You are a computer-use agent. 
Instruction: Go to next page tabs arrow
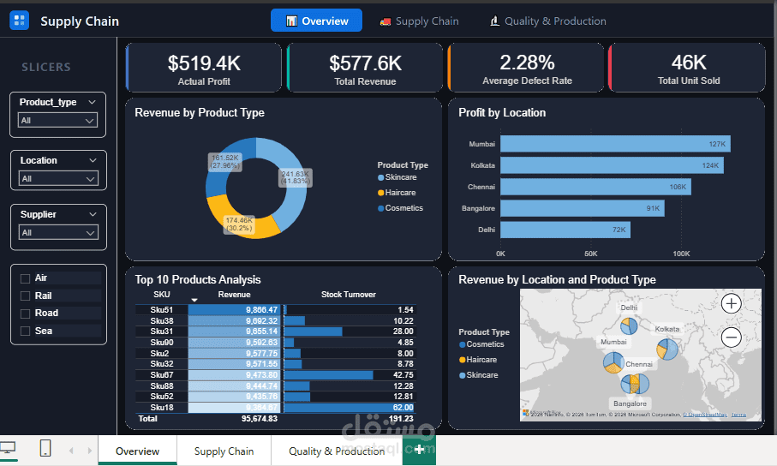pos(90,451)
